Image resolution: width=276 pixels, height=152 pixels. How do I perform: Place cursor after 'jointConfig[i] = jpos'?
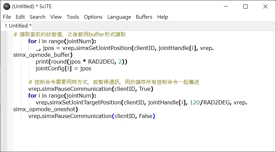point(92,68)
